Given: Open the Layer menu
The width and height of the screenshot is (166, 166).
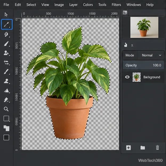Looking at the screenshot, I should click(73, 5).
